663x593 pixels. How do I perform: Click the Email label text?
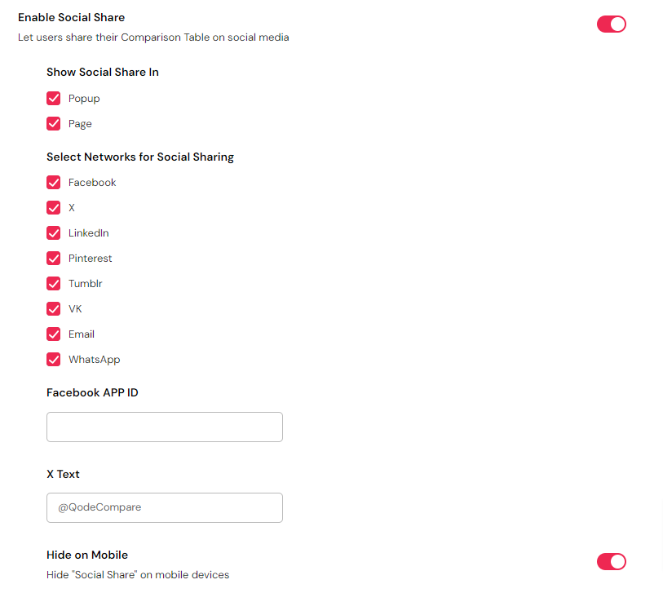[82, 334]
